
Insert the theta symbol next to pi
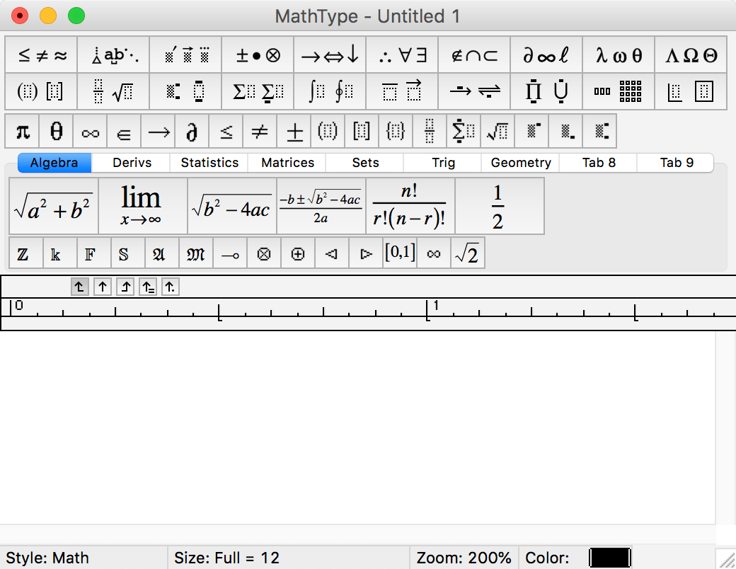(x=57, y=131)
